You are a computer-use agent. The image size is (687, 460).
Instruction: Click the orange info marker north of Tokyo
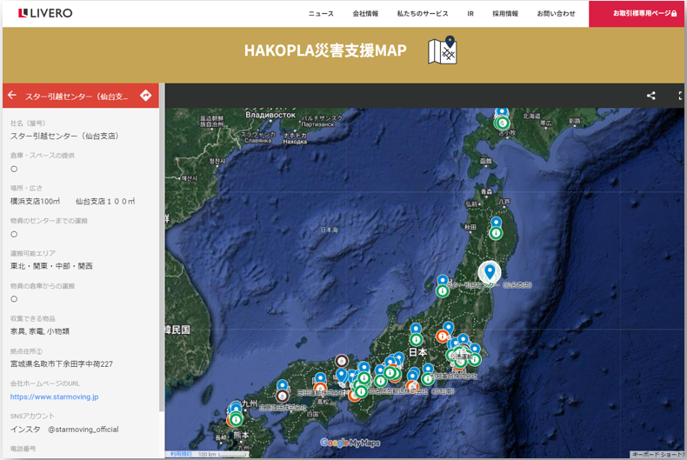tap(443, 336)
